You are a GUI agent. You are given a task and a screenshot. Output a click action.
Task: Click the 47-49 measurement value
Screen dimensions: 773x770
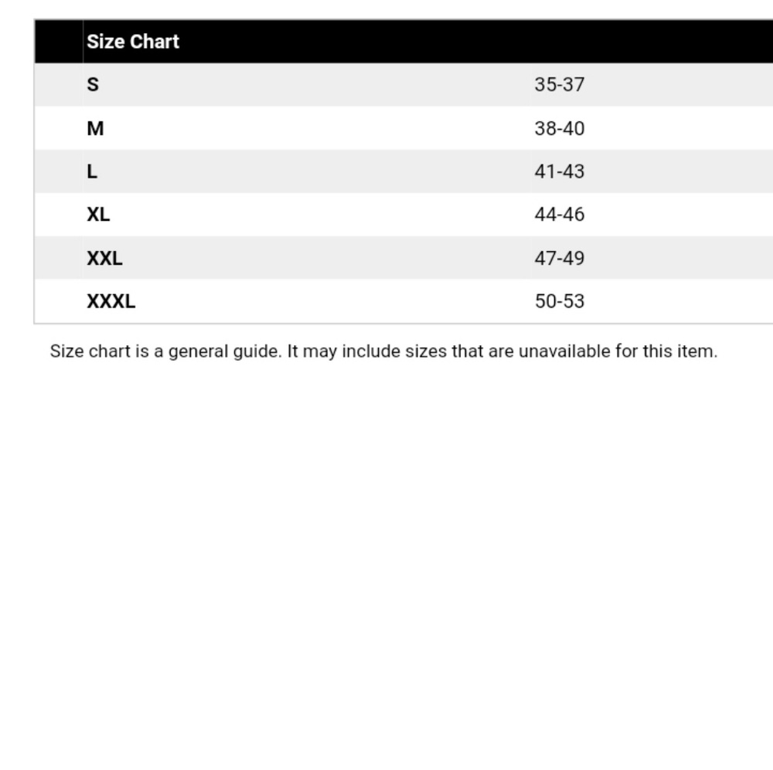(560, 258)
